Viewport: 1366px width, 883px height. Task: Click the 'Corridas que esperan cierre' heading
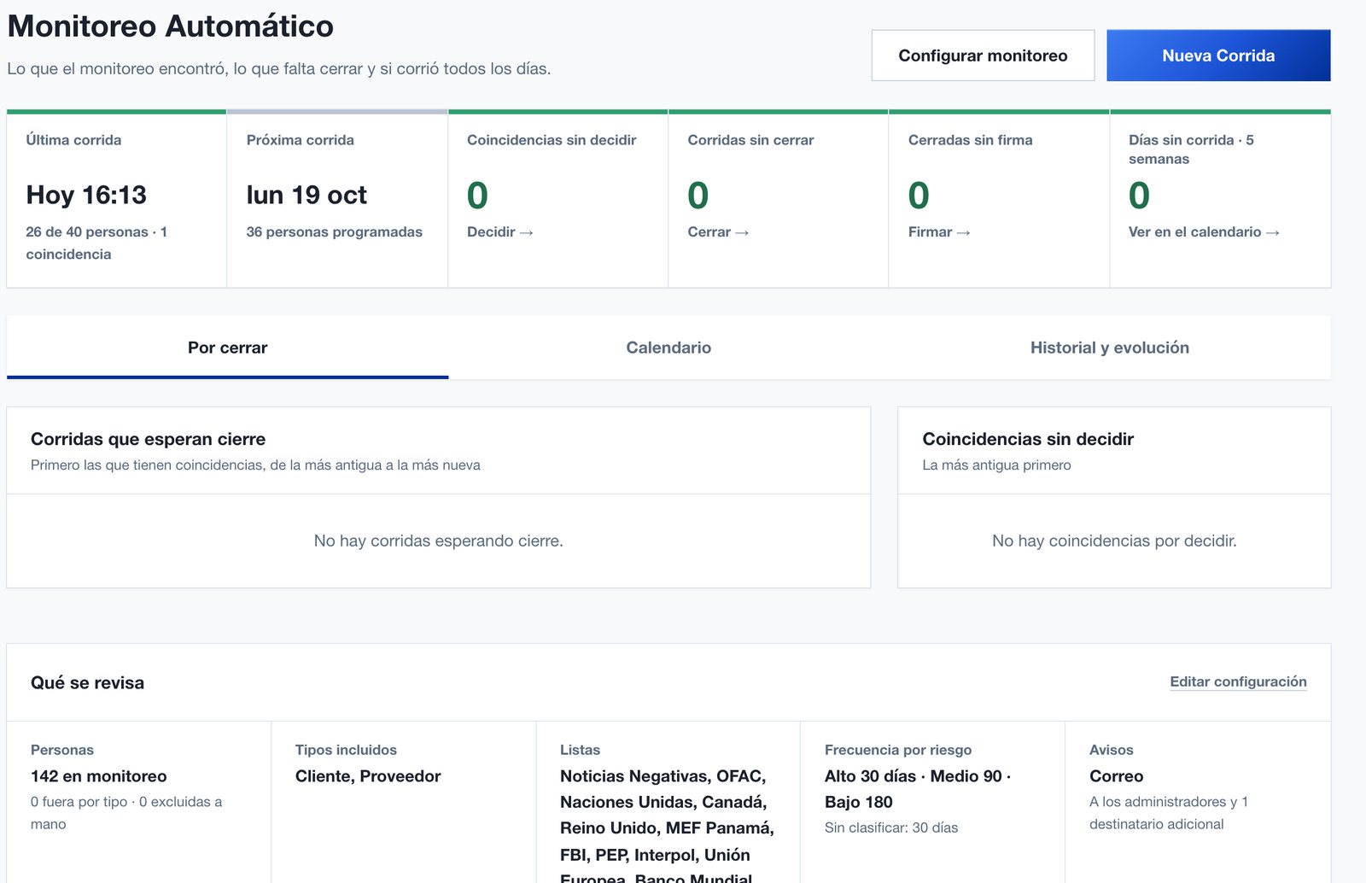[148, 439]
